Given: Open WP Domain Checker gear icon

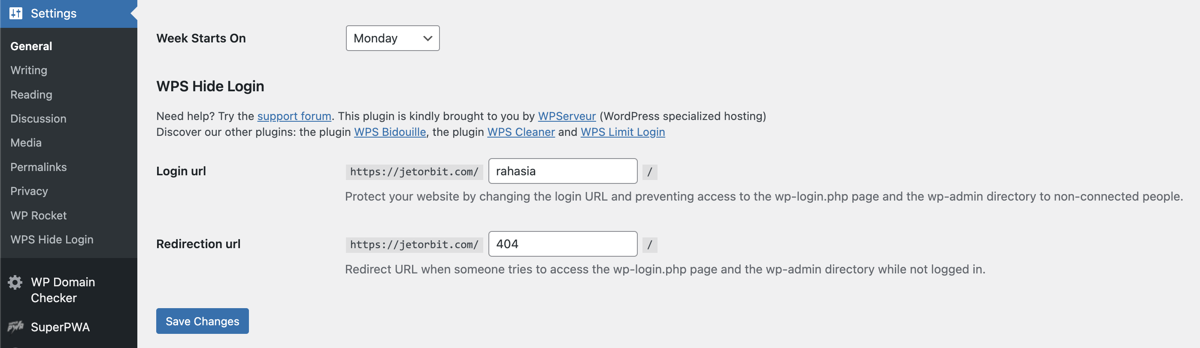Looking at the screenshot, I should tap(15, 282).
